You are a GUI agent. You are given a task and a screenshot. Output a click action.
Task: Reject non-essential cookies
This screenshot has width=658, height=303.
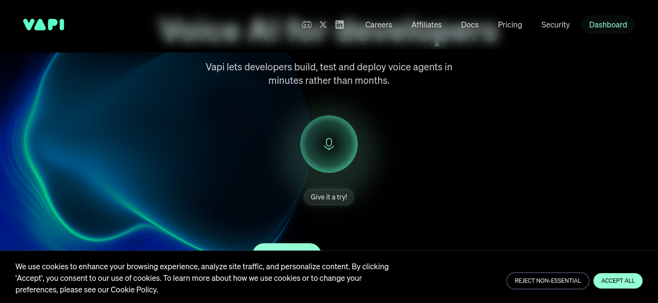point(548,281)
